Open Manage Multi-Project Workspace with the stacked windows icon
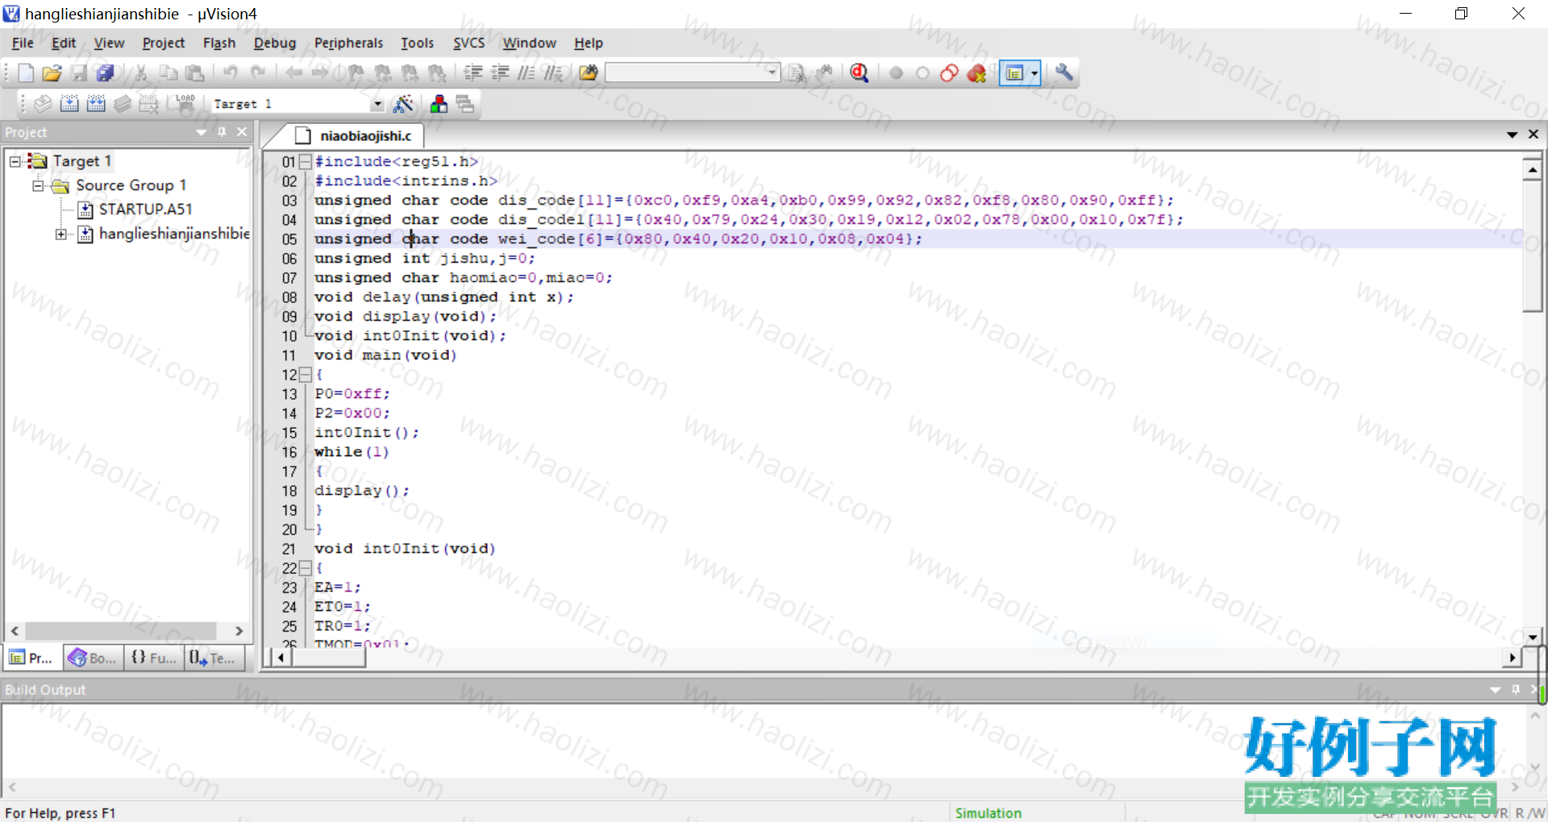This screenshot has height=822, width=1548. pos(465,104)
